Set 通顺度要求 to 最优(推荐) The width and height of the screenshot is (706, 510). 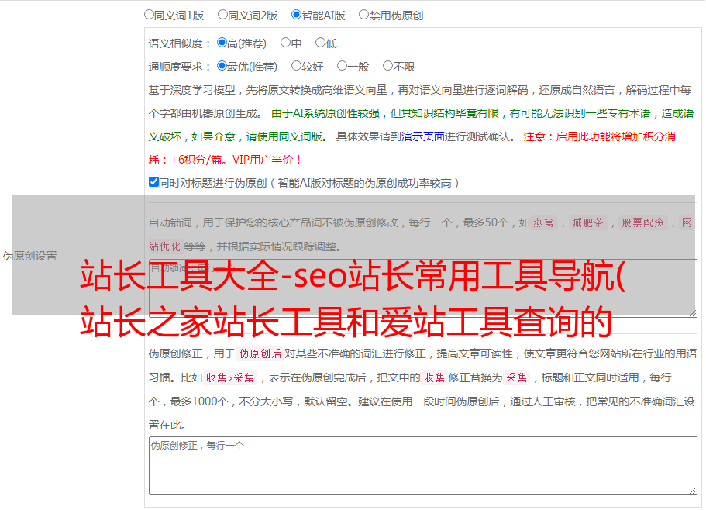coord(222,66)
